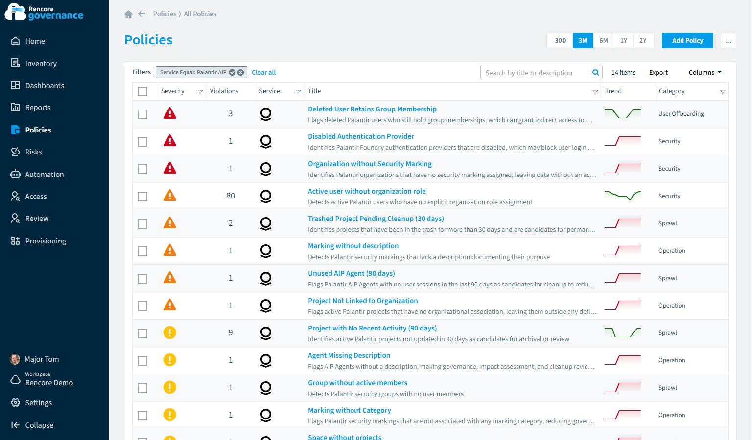
Task: Open the Title column filter
Action: tap(595, 92)
